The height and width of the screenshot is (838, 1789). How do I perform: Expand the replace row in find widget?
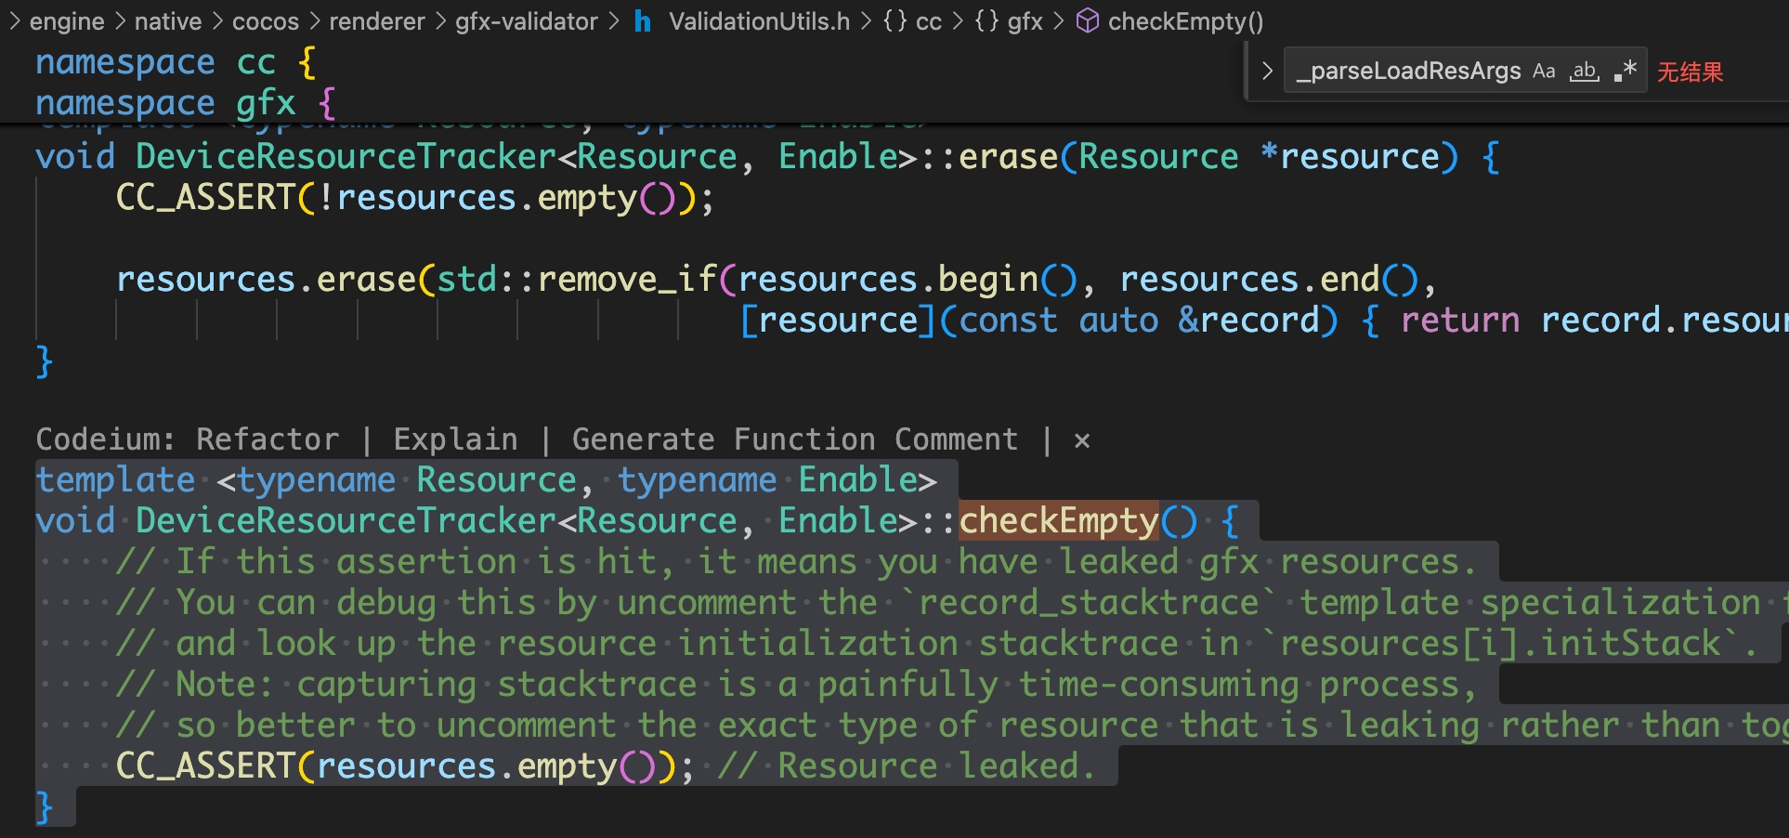coord(1267,72)
